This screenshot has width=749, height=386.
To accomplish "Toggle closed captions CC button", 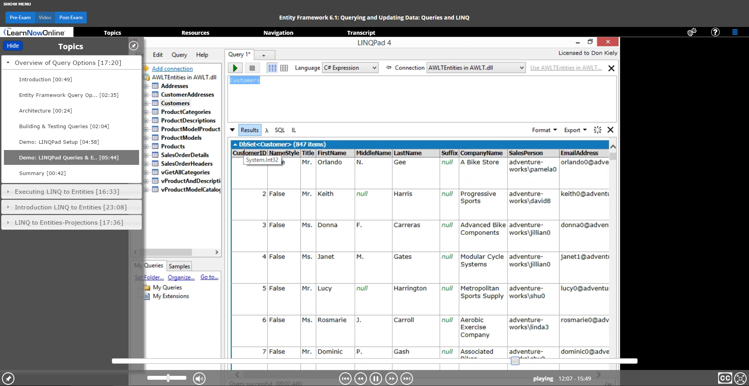I will pyautogui.click(x=725, y=378).
